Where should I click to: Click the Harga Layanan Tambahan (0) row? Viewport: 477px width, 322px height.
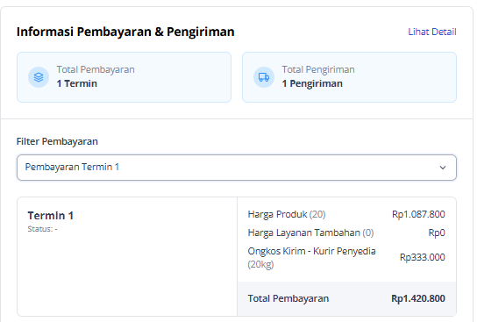point(346,233)
